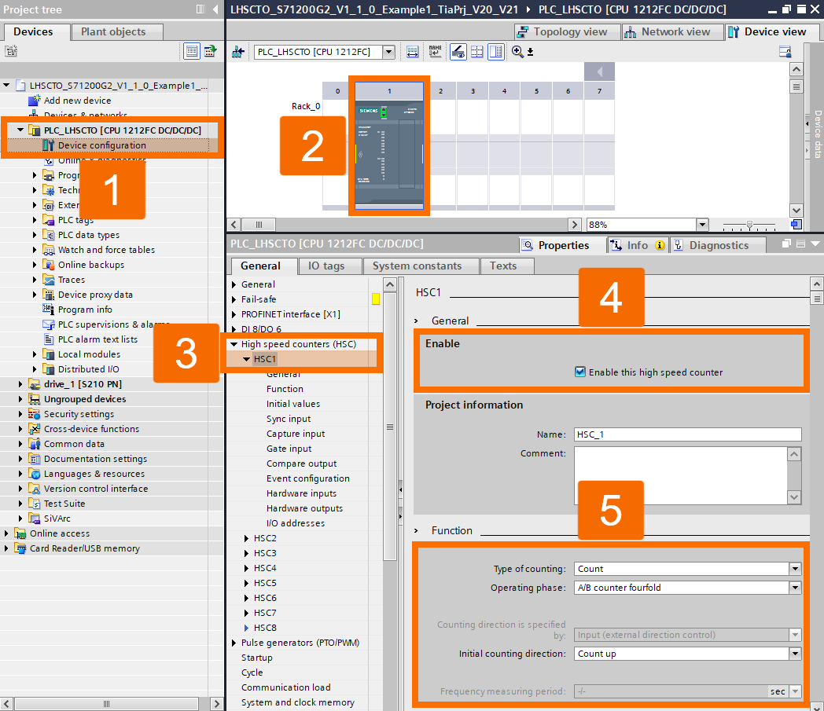The height and width of the screenshot is (711, 824).
Task: Select Function under HSC1
Action: (285, 389)
